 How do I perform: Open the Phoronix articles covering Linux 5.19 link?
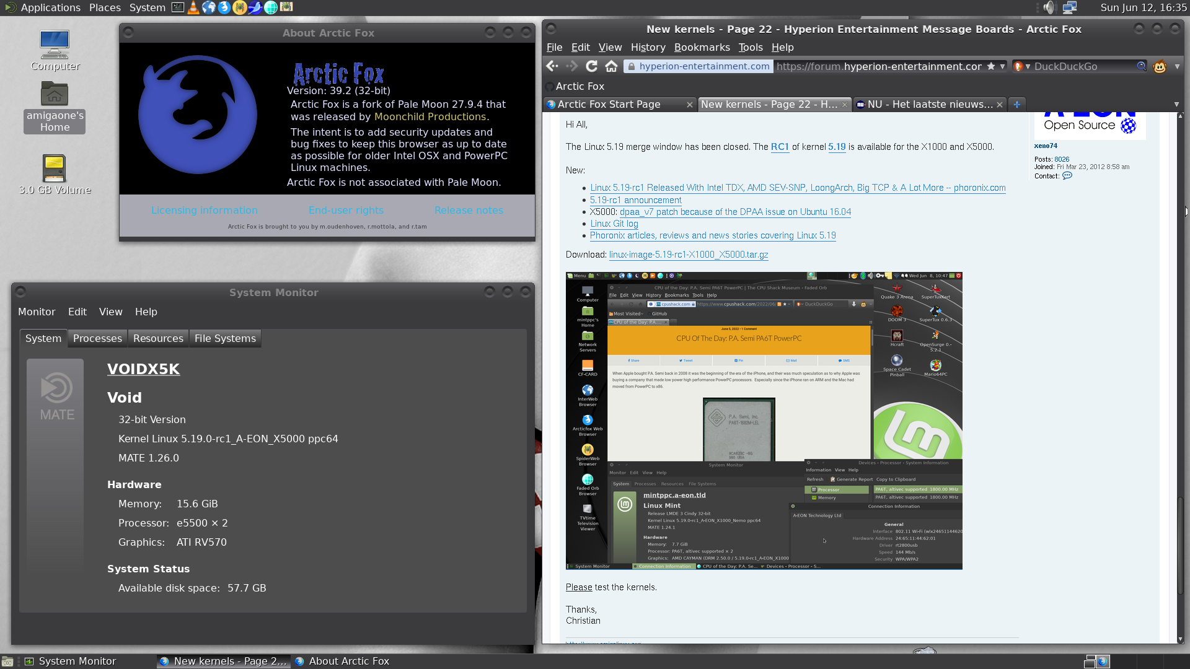click(x=713, y=235)
